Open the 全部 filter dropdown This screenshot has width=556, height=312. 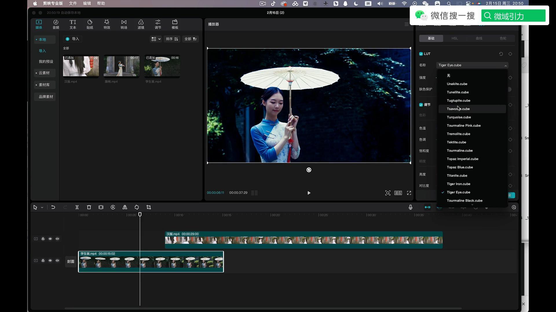tap(190, 39)
